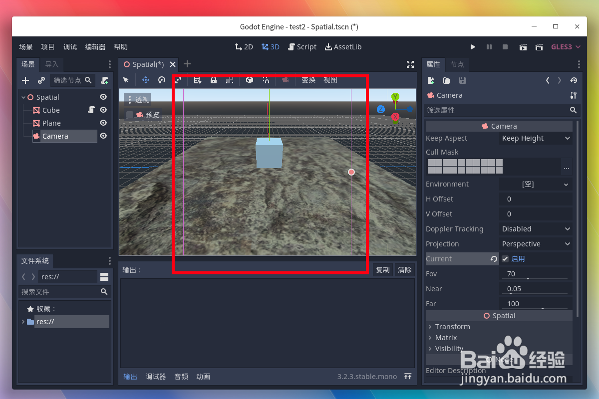Create a new resource in Inspector

pos(431,80)
